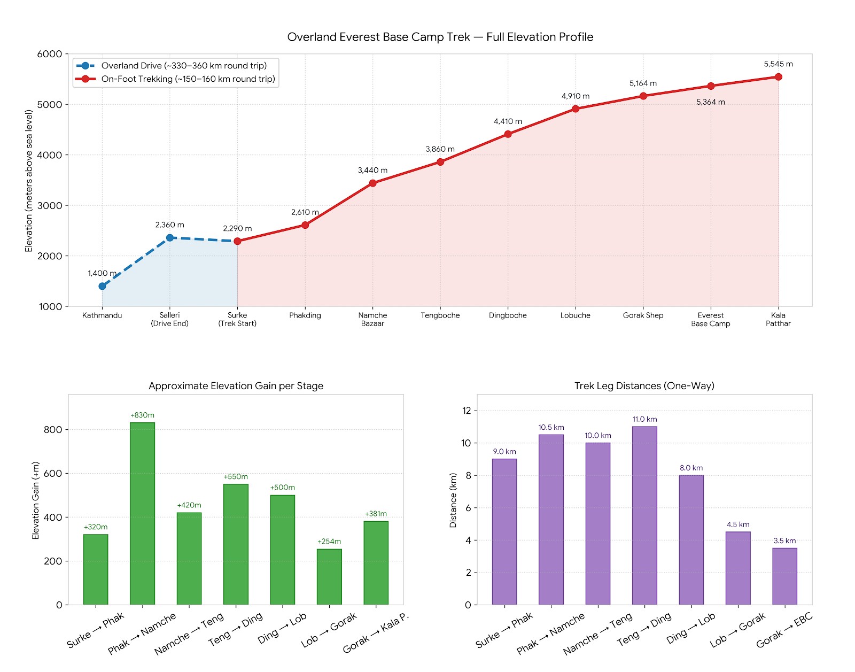Click the Lobuche data point marker
This screenshot has height=672, width=855.
(576, 109)
